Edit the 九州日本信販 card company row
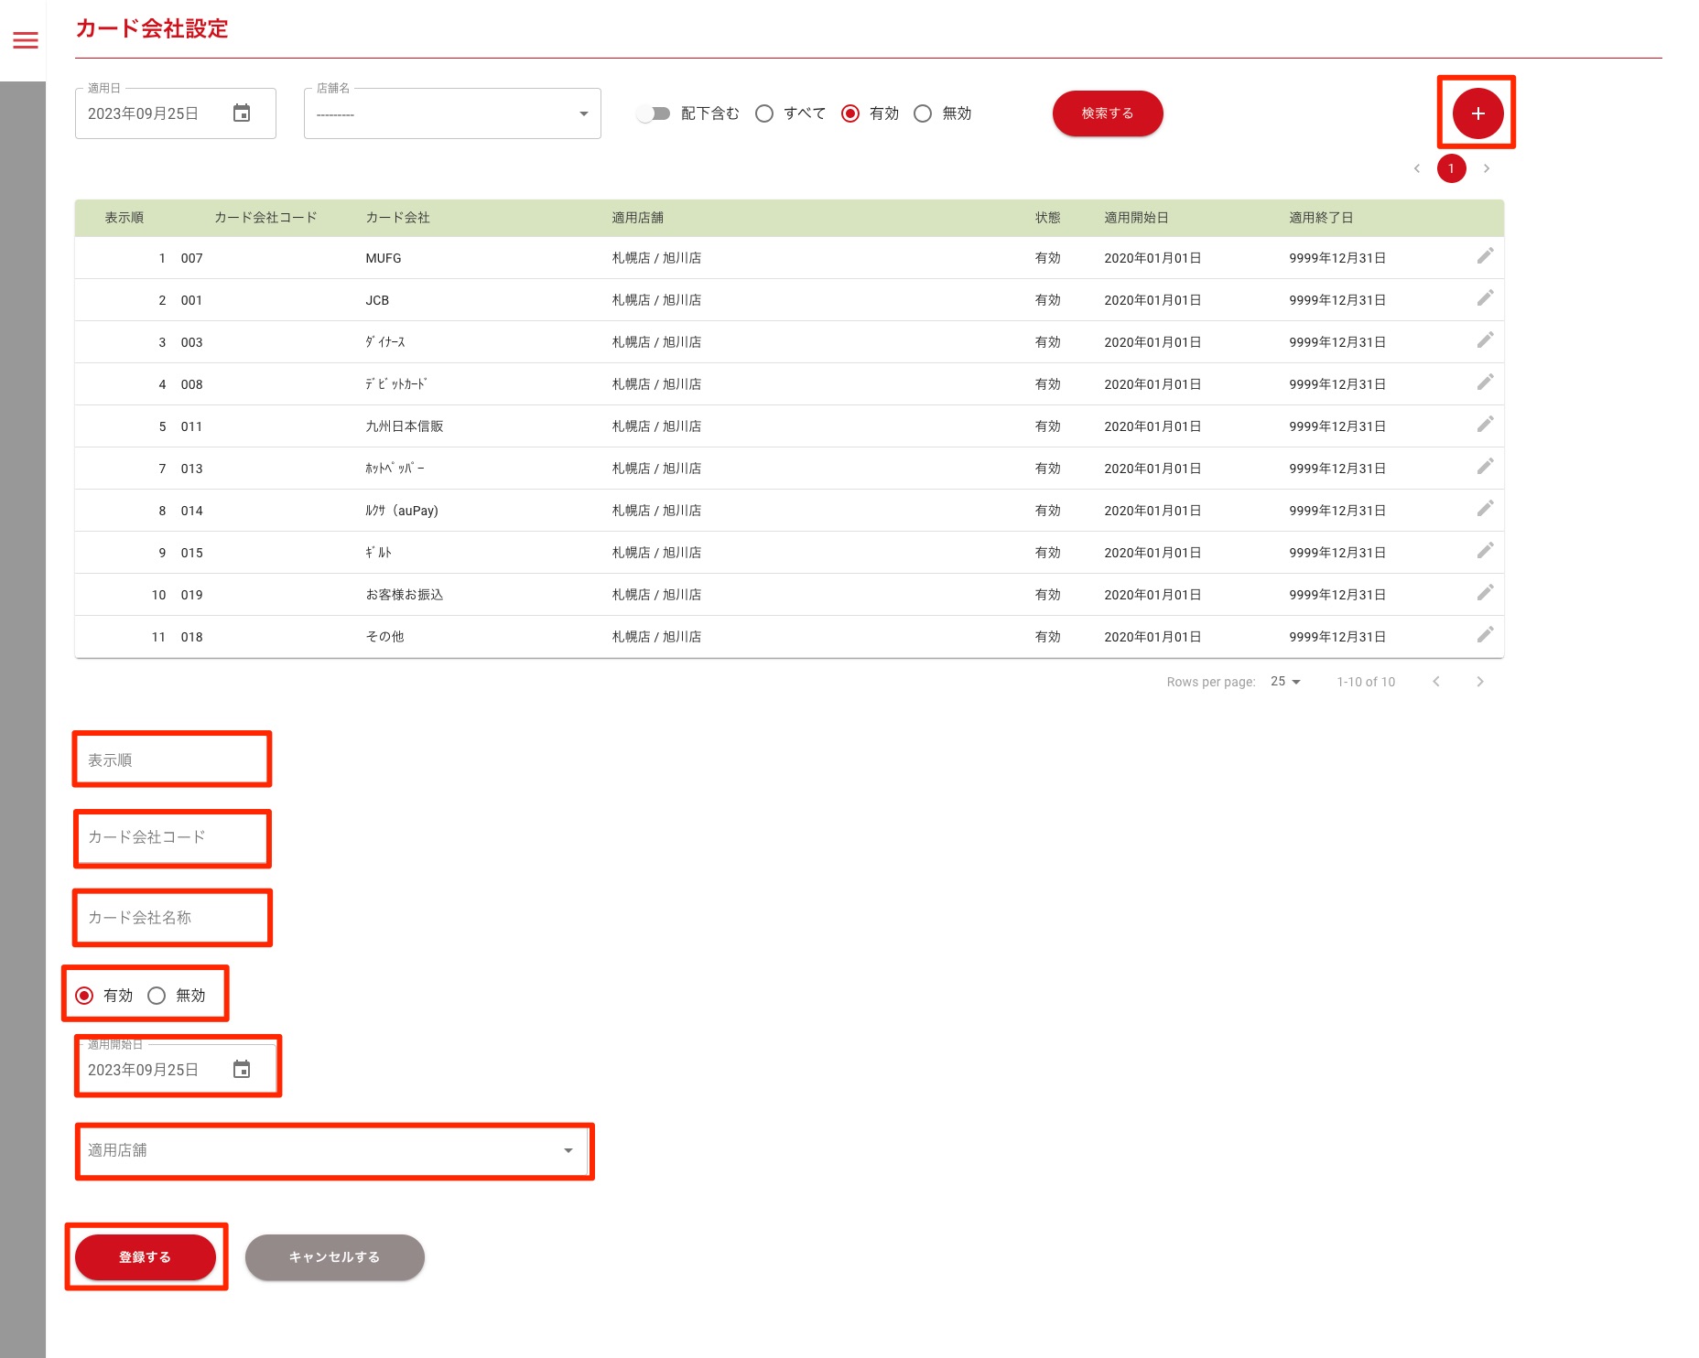This screenshot has width=1699, height=1358. point(1485,425)
